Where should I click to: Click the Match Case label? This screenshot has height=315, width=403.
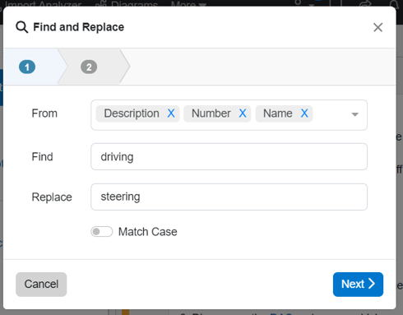(x=148, y=232)
